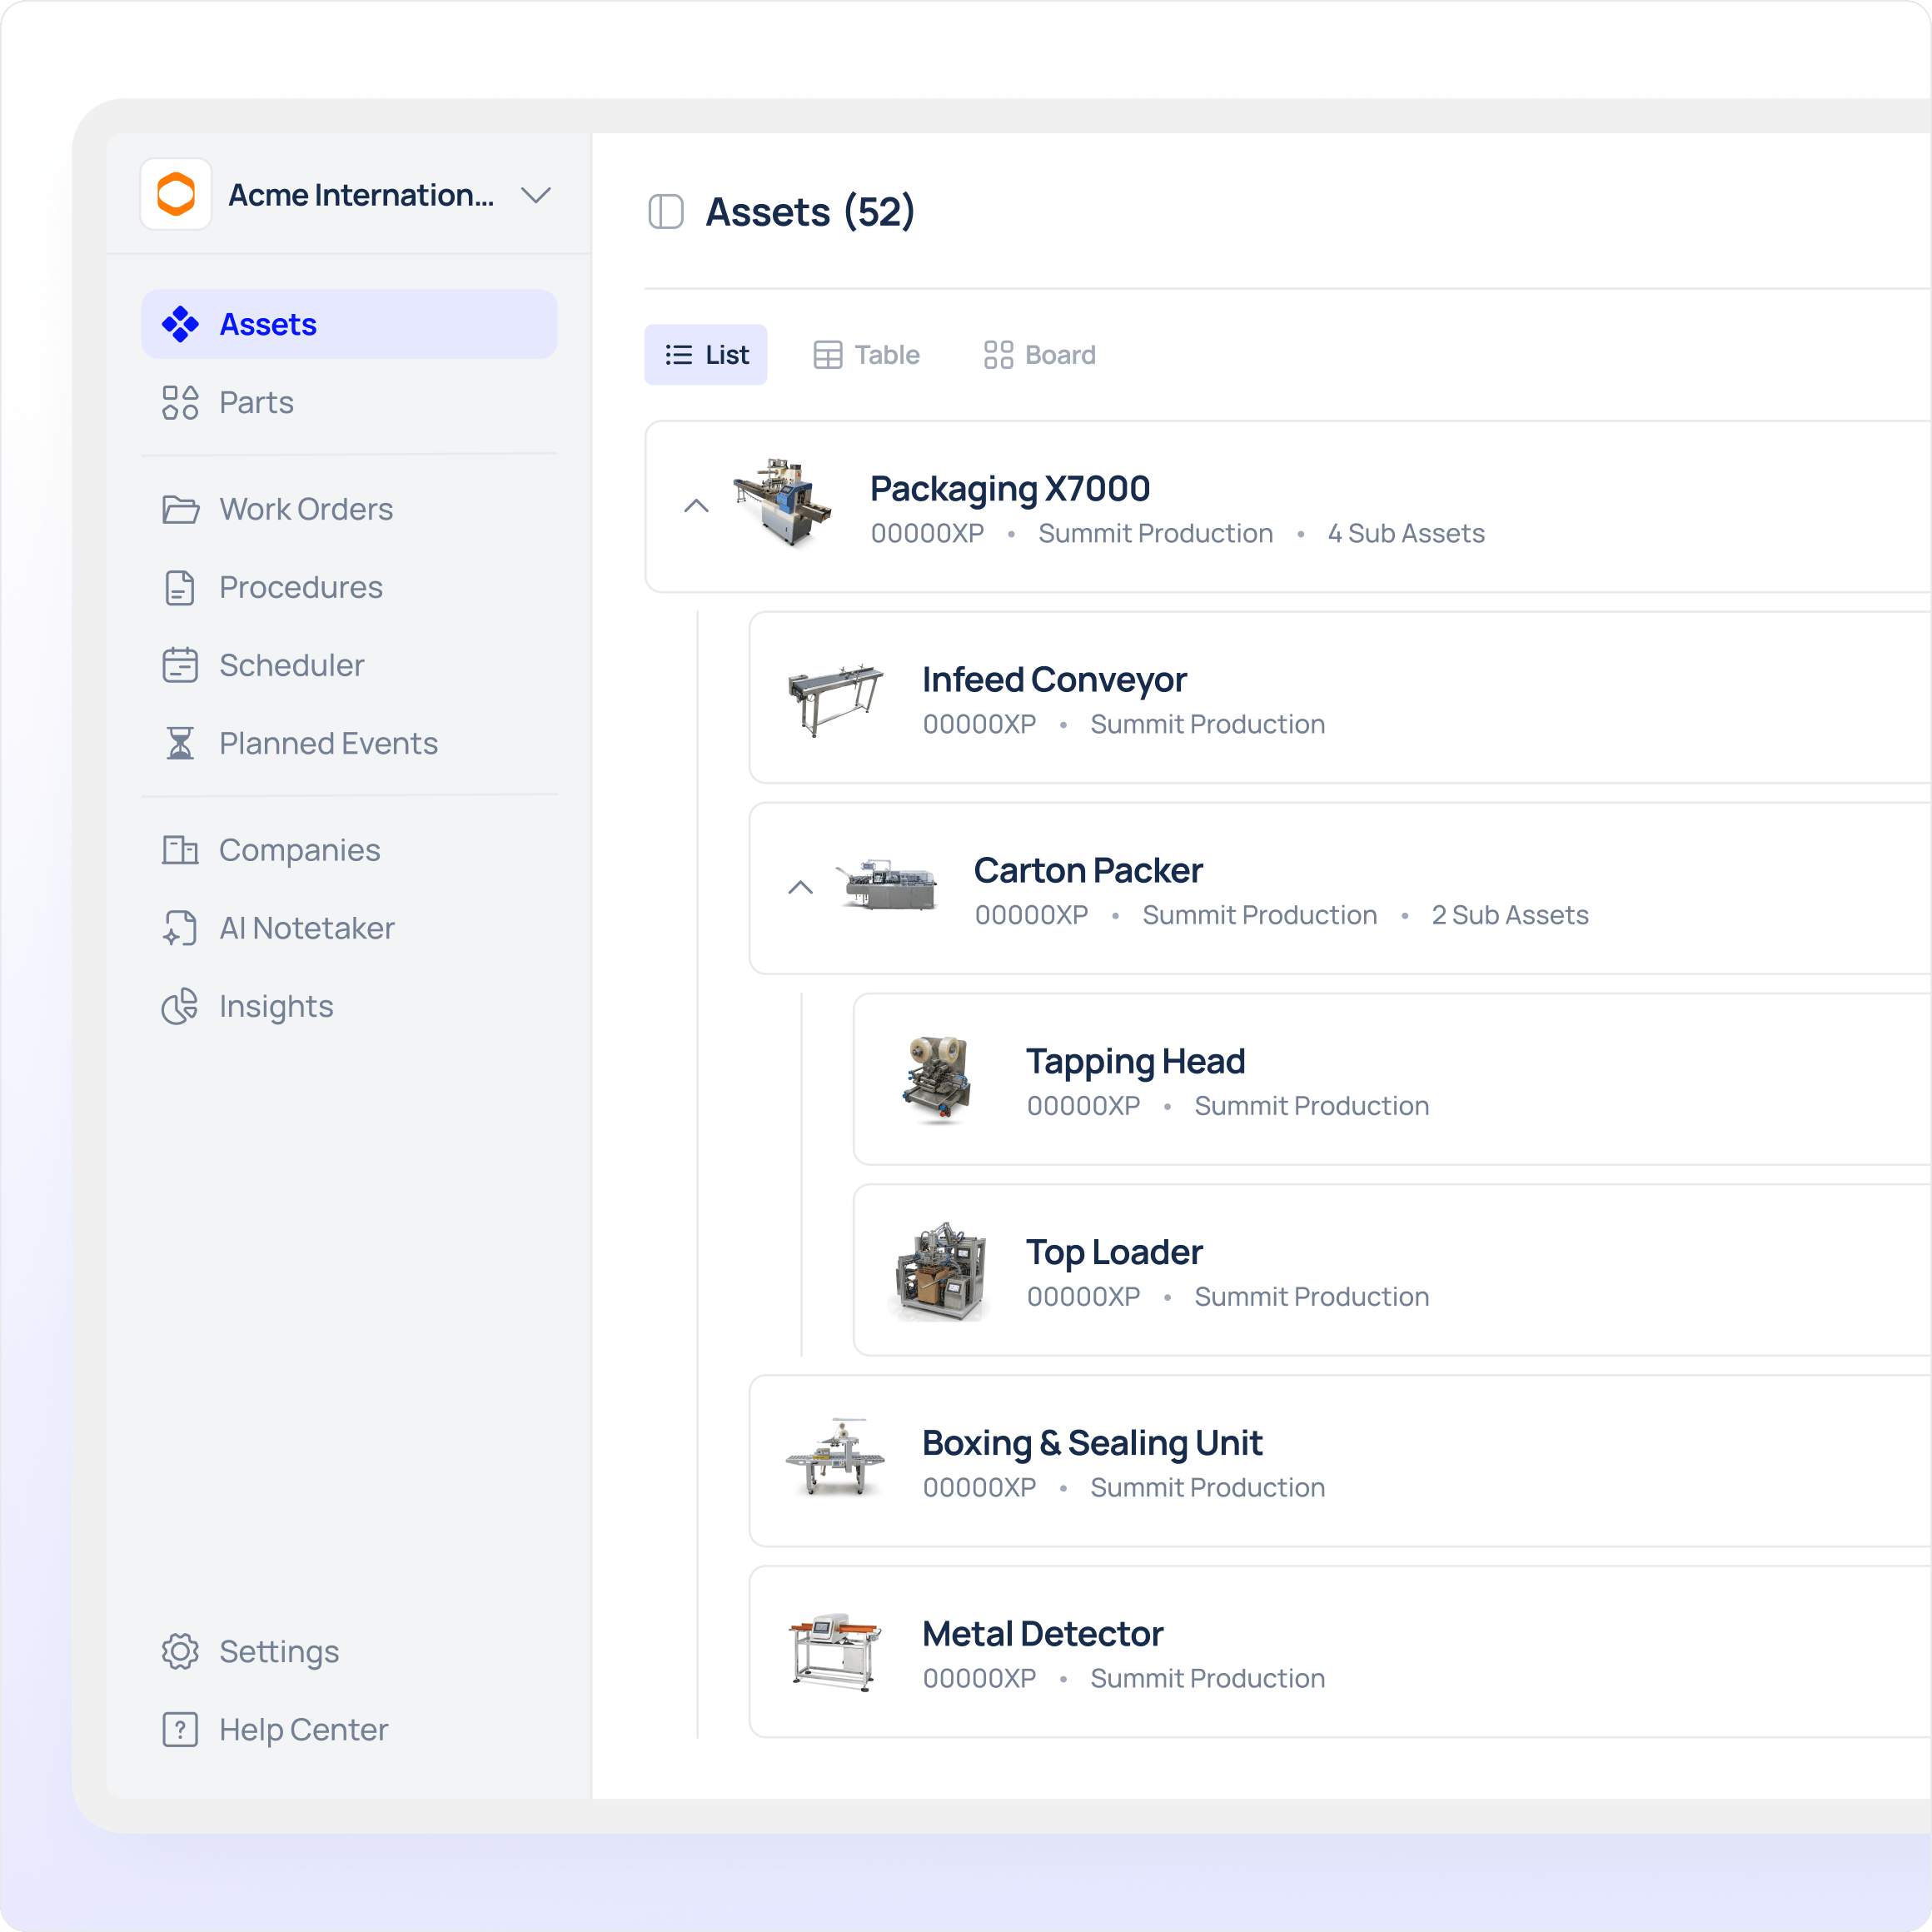Open the Companies building icon
Viewport: 1932px width, 1932px height.
tap(180, 850)
